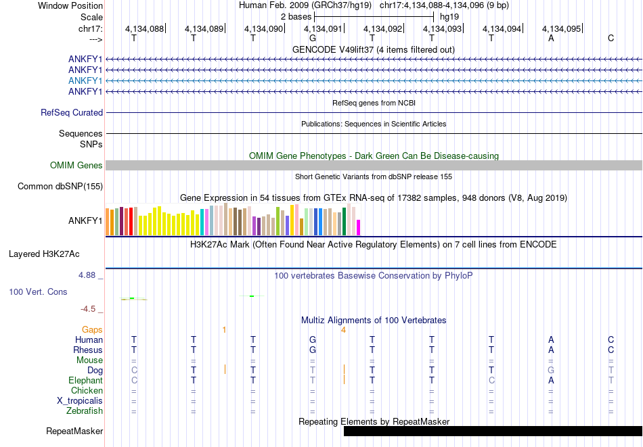Click the 4,134,091 ruler position
643x447 pixels.
tap(323, 28)
